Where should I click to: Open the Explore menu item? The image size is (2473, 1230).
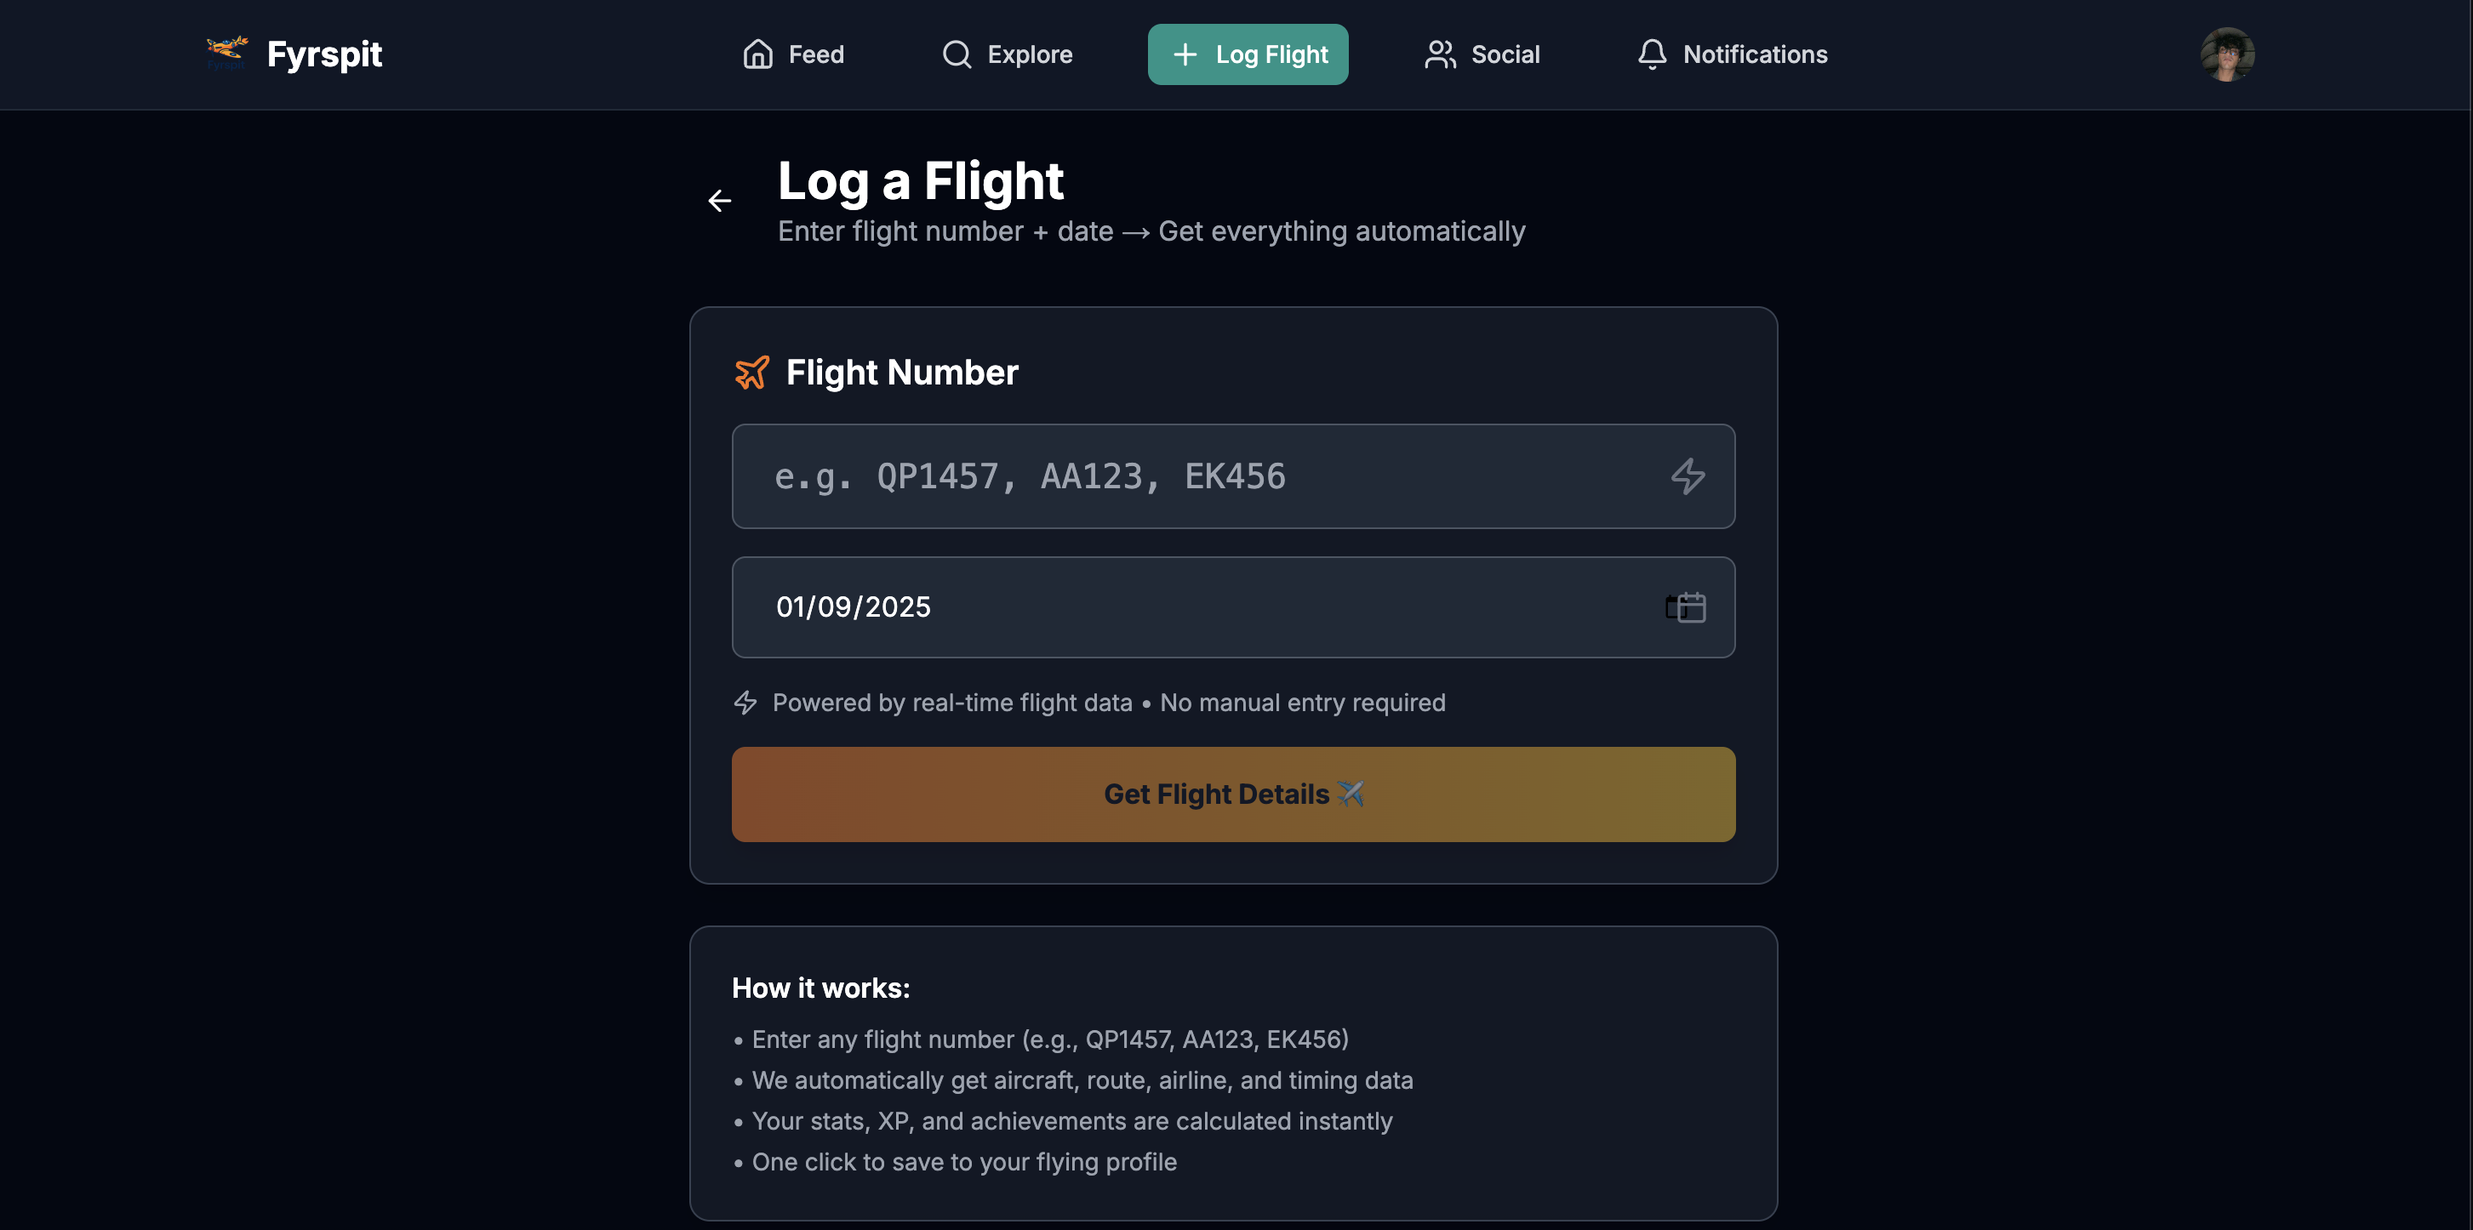1007,54
